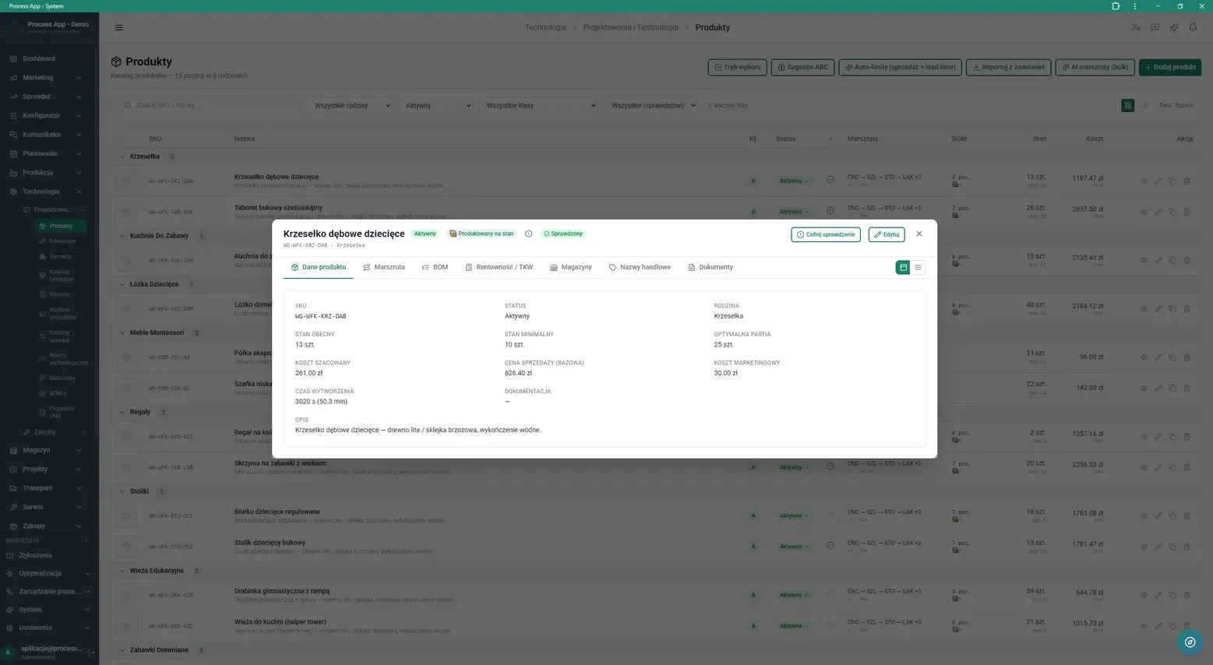The height and width of the screenshot is (665, 1213).
Task: Collapse the Stoliki group
Action: 122,491
